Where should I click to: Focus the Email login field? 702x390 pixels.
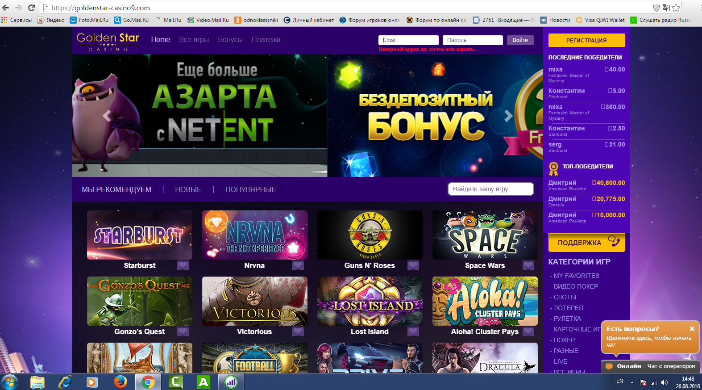408,40
